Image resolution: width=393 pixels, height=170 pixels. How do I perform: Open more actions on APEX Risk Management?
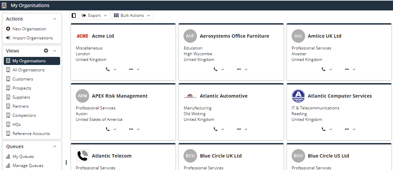coord(131,129)
